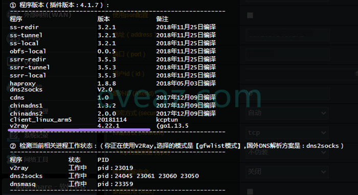Viewport: 358px width, 195px height.
Task: Click the kcptun note text
Action: pyautogui.click(x=167, y=120)
